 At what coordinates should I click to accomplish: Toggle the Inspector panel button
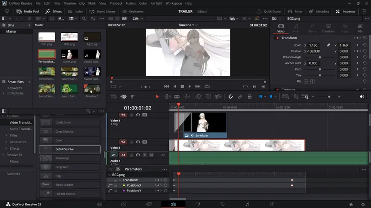coord(345,11)
